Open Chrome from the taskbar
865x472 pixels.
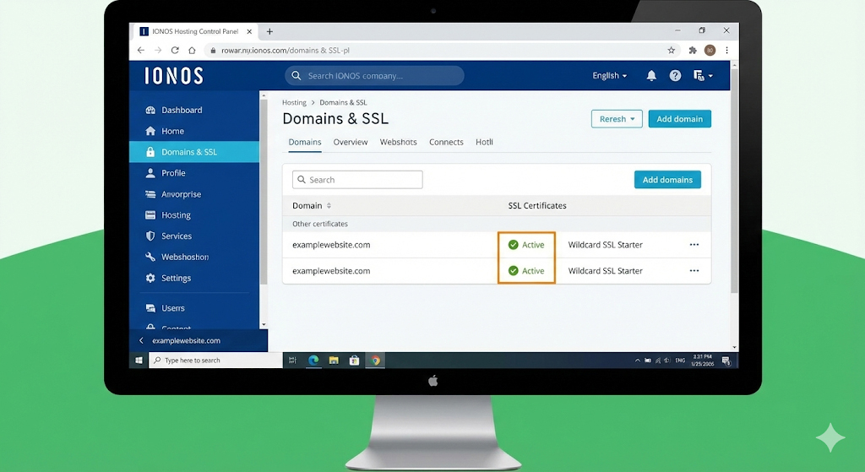point(375,360)
